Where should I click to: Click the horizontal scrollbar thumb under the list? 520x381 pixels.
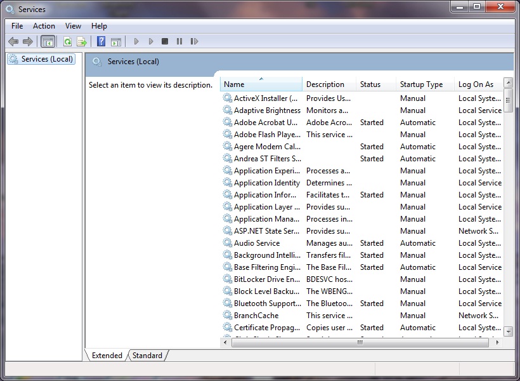click(360, 343)
